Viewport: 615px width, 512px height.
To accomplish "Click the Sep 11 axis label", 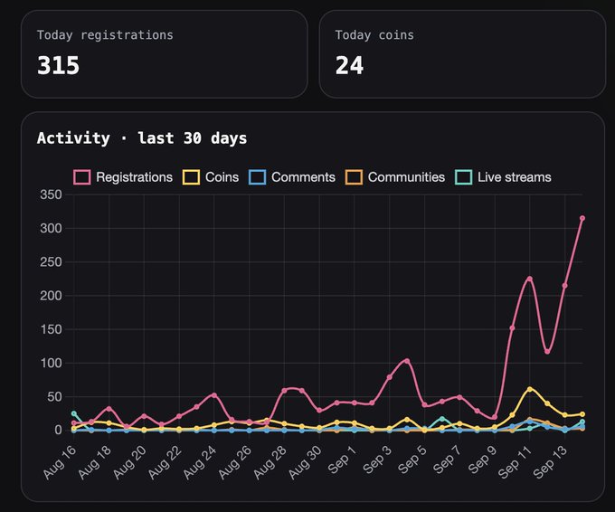I will point(515,462).
